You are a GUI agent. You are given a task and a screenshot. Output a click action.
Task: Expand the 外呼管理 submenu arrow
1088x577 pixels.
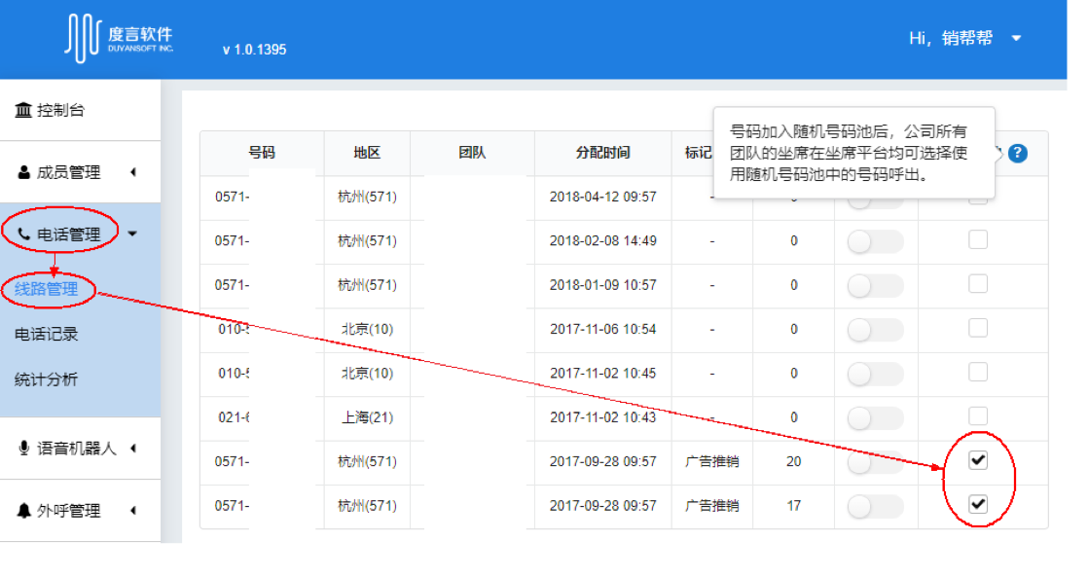132,510
